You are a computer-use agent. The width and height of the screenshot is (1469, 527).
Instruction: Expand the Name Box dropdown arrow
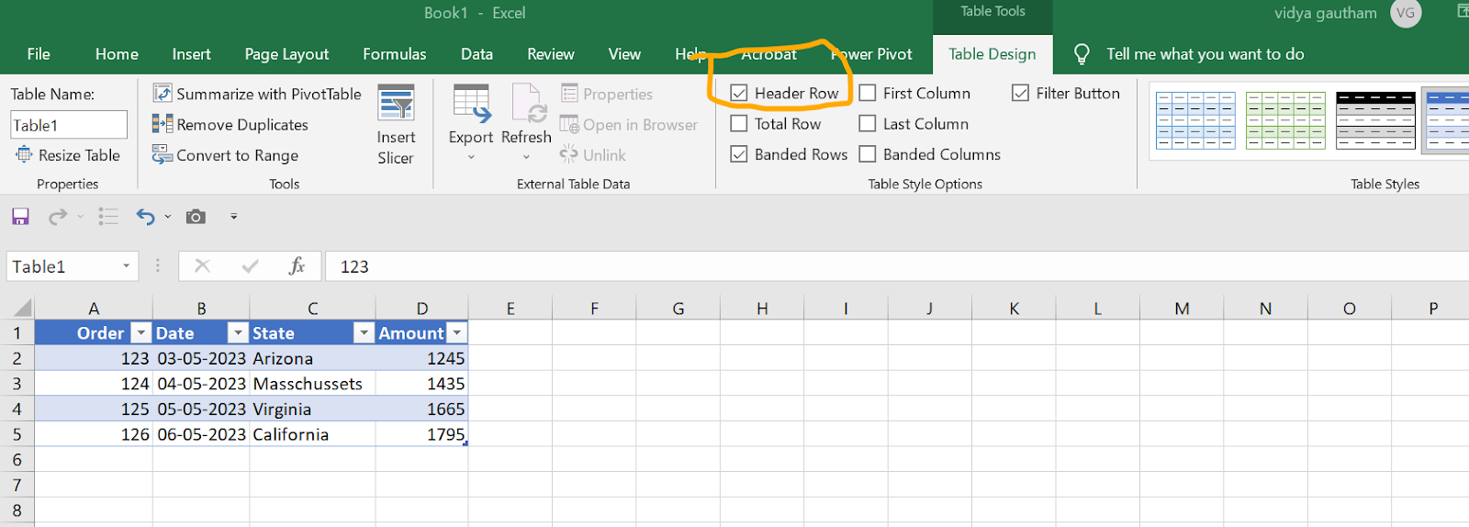click(x=126, y=267)
